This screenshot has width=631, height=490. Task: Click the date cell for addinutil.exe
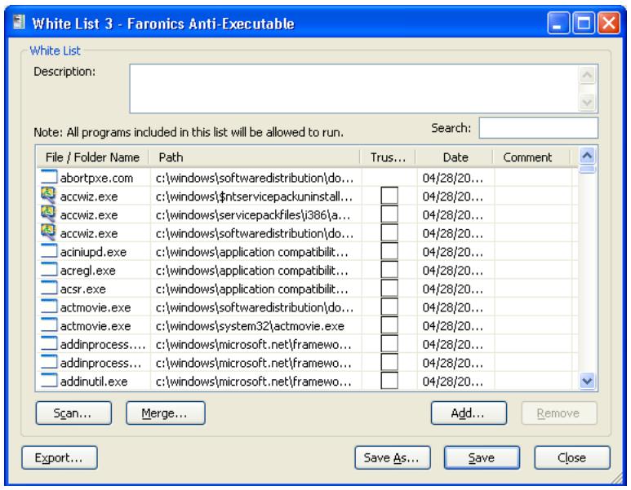(452, 382)
